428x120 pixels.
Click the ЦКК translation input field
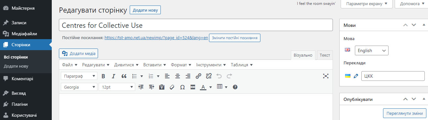(x=393, y=76)
